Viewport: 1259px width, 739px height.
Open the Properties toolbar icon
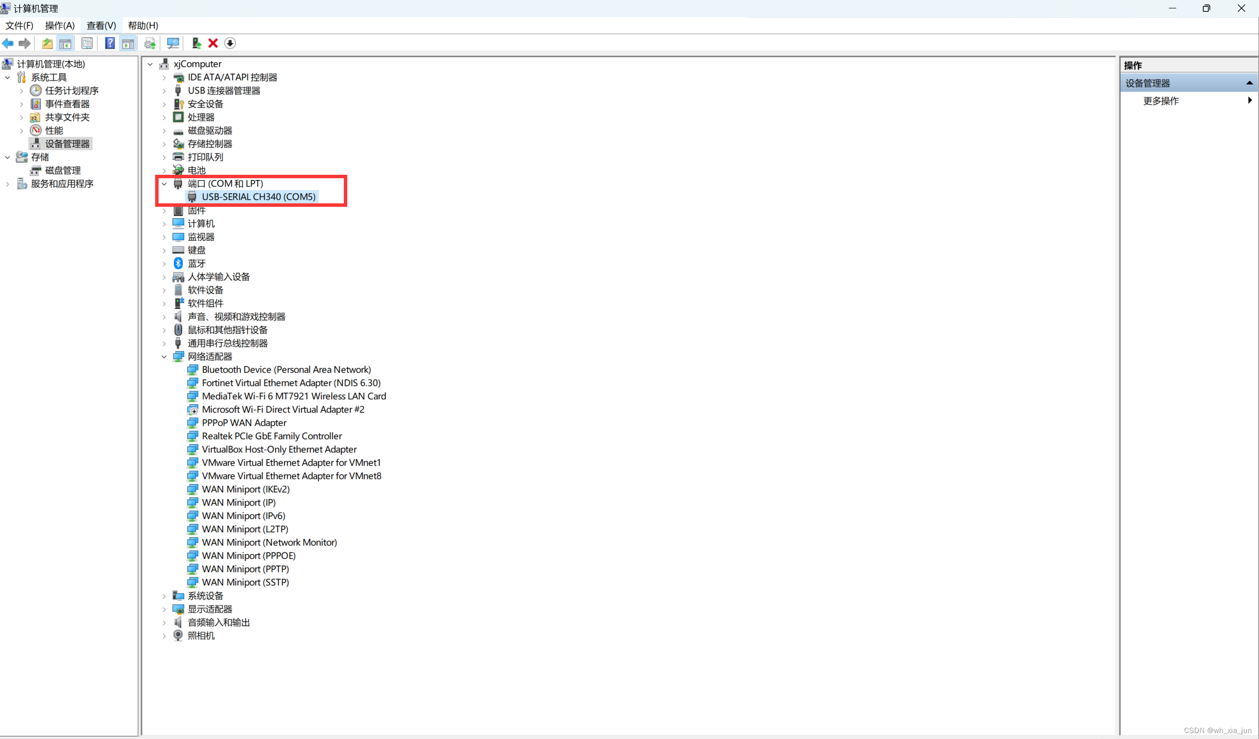(x=87, y=43)
